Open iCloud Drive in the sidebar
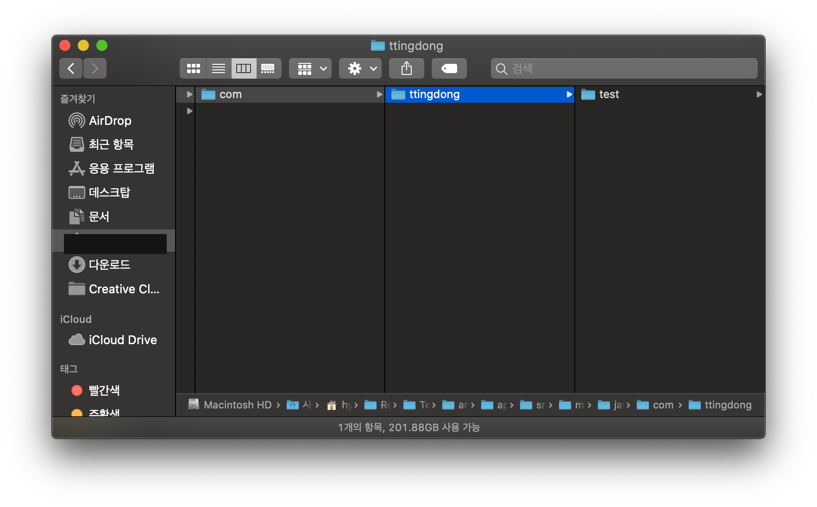The image size is (817, 507). coord(113,340)
